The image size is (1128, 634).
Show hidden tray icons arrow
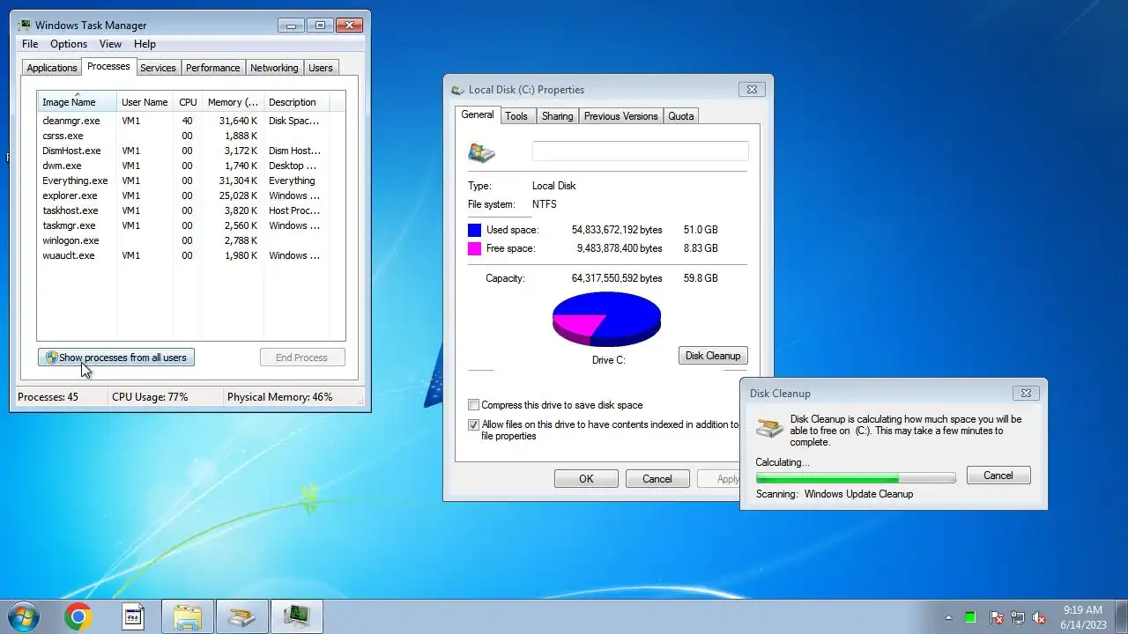coord(948,617)
